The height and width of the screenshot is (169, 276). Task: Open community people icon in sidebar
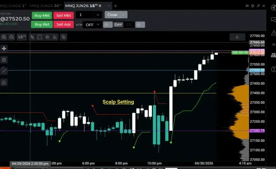(x=273, y=55)
